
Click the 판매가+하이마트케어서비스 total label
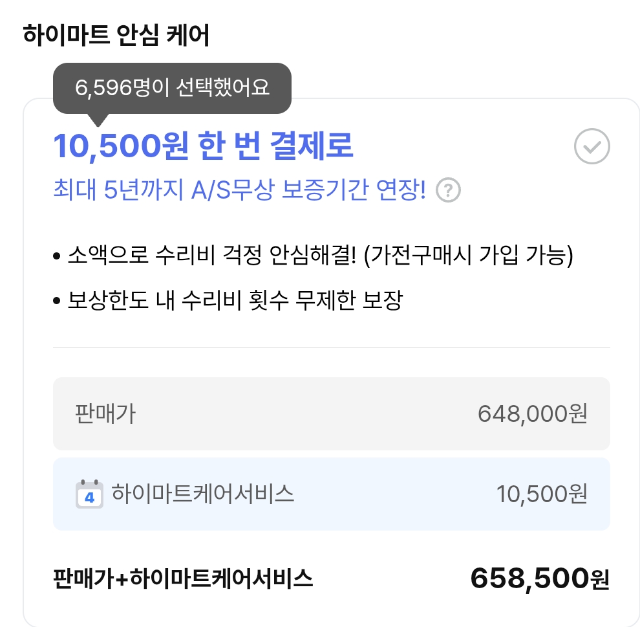pos(183,578)
